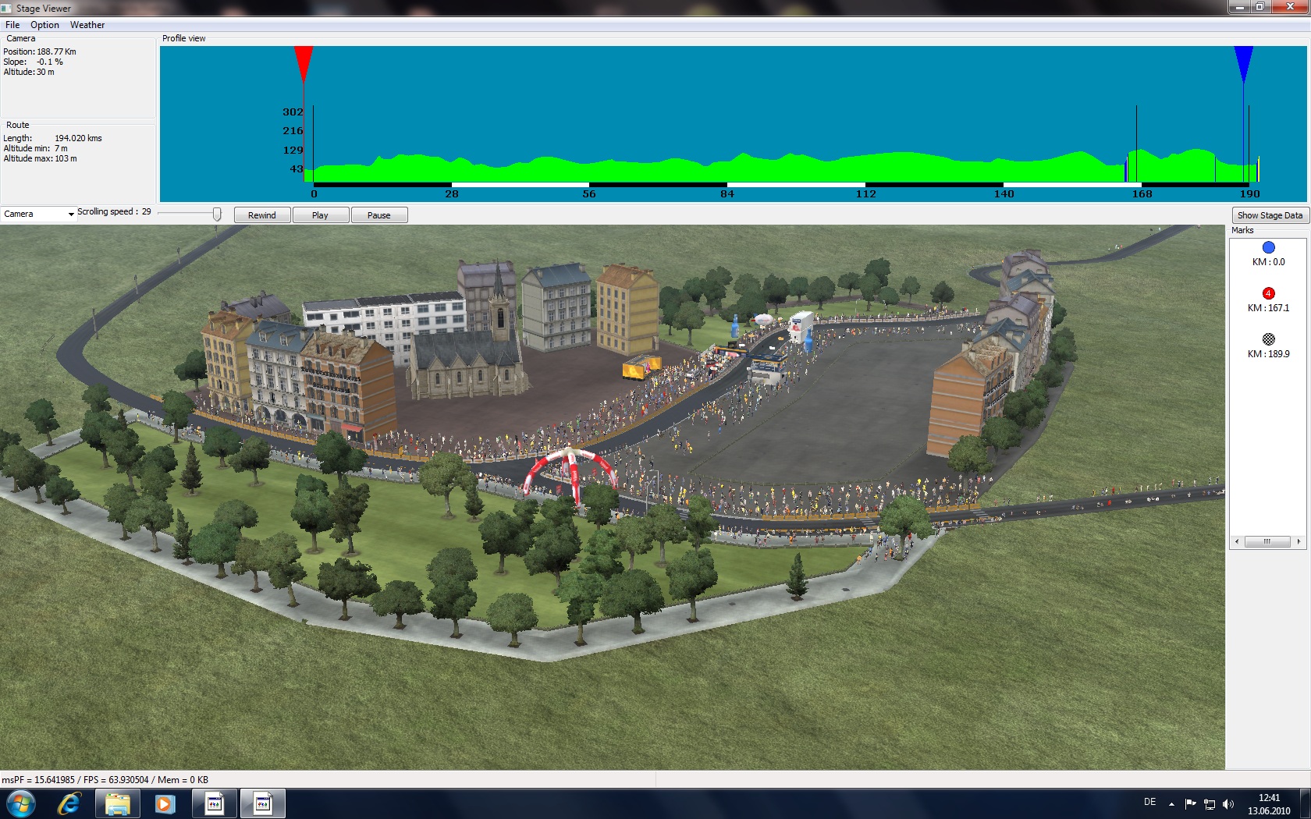The width and height of the screenshot is (1311, 819).
Task: Click the Show Stage Data button
Action: tap(1270, 215)
